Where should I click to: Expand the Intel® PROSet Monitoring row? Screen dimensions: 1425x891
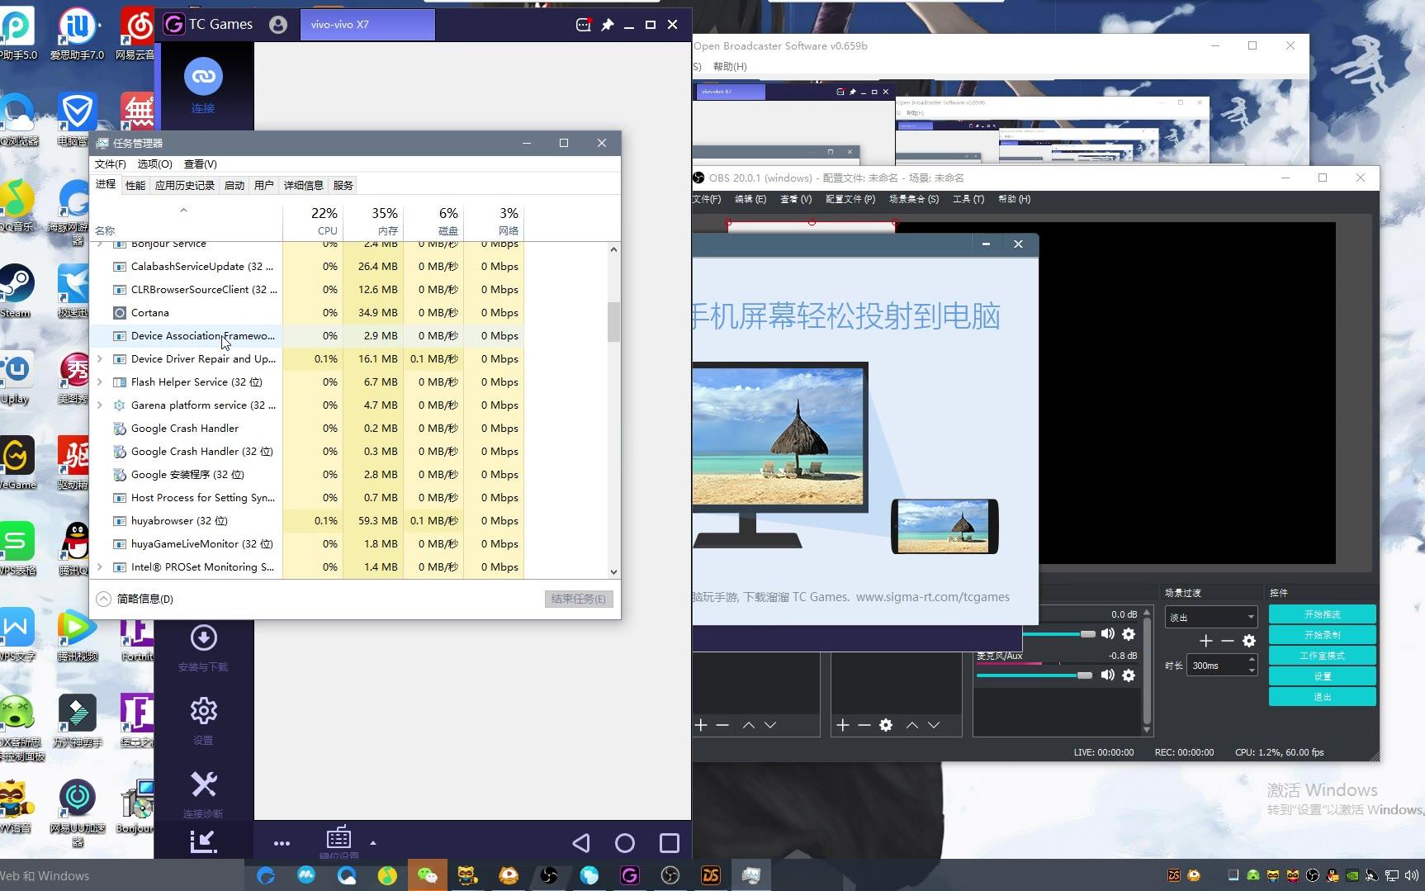100,567
